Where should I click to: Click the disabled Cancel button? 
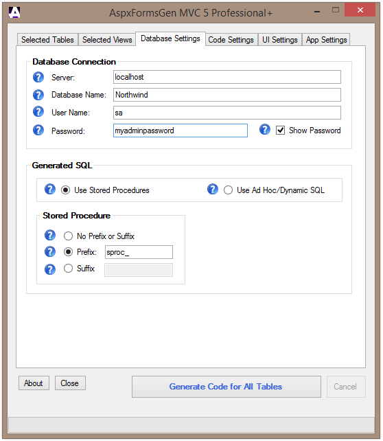346,387
